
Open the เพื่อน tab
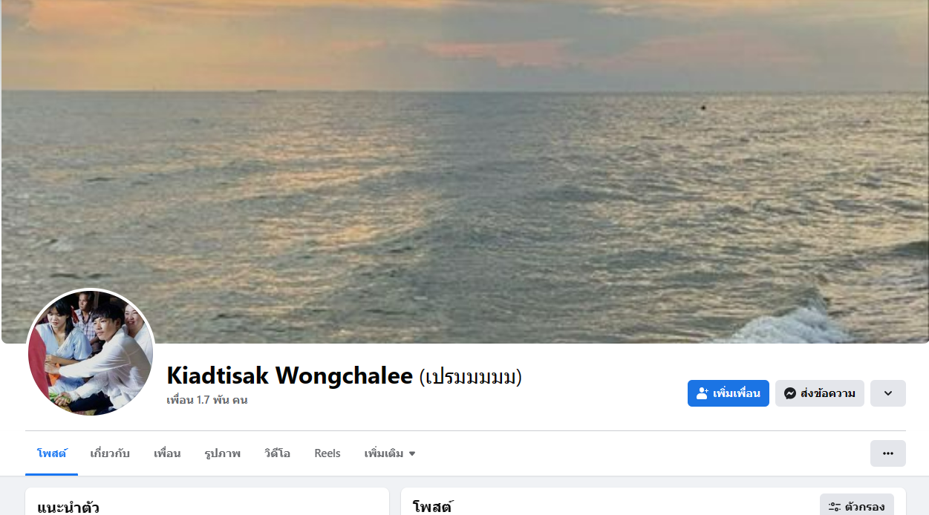(x=167, y=453)
